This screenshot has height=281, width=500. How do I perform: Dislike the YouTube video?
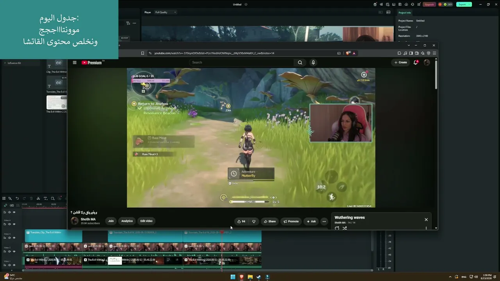tap(254, 221)
